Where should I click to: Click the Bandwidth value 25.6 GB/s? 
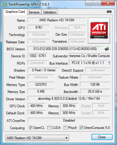point(95,92)
